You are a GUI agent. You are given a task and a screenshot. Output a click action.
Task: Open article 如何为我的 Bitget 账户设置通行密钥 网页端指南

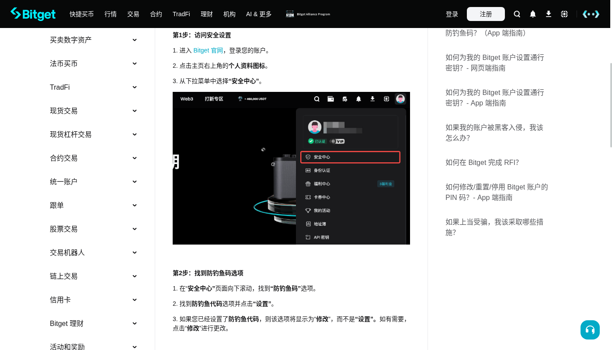pos(495,63)
